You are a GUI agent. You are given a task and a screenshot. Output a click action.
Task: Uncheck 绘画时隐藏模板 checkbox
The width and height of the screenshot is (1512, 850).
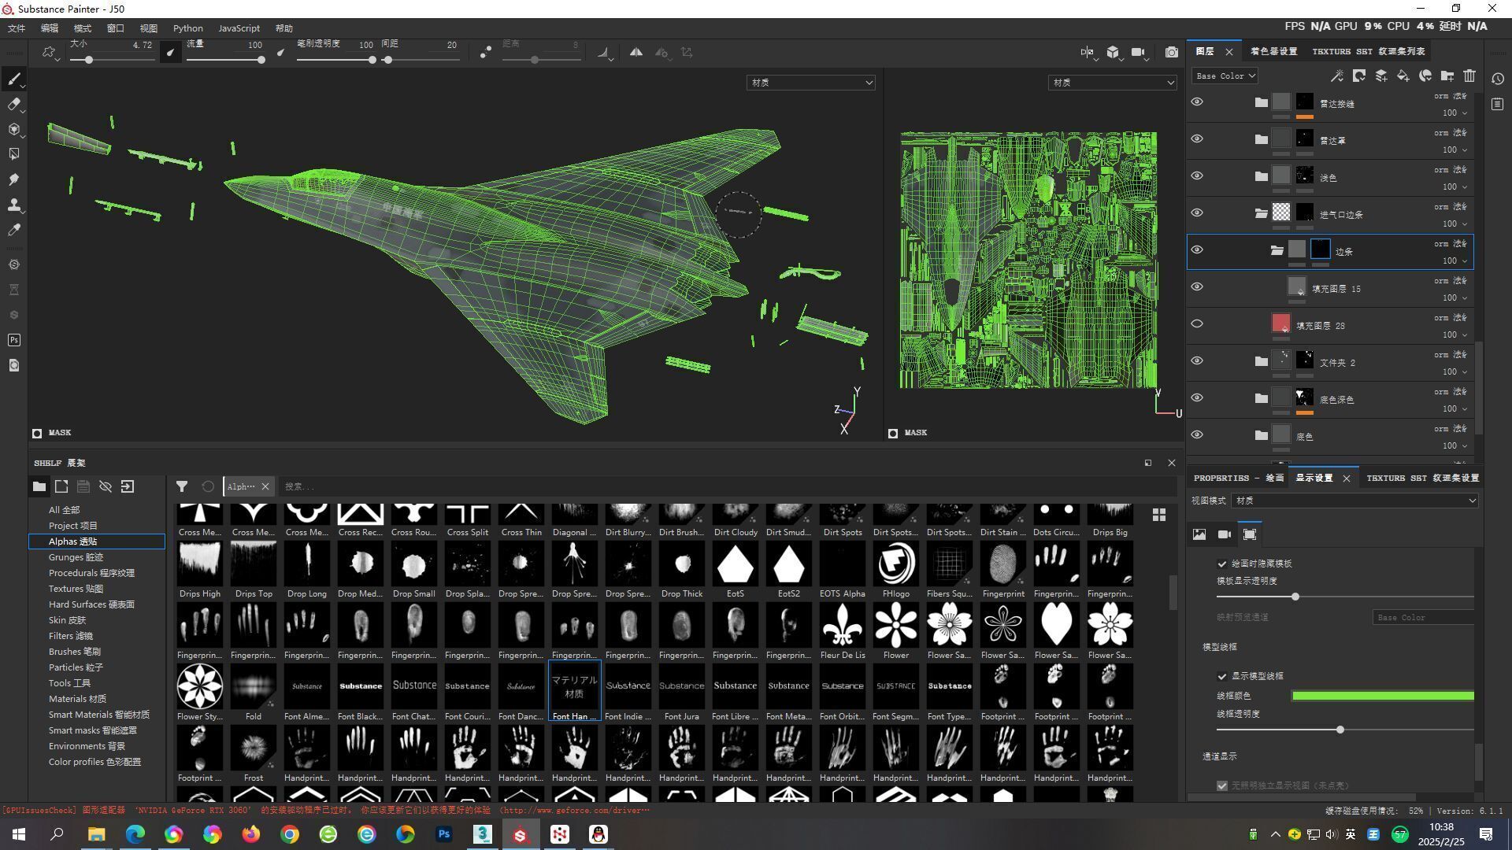click(x=1222, y=564)
